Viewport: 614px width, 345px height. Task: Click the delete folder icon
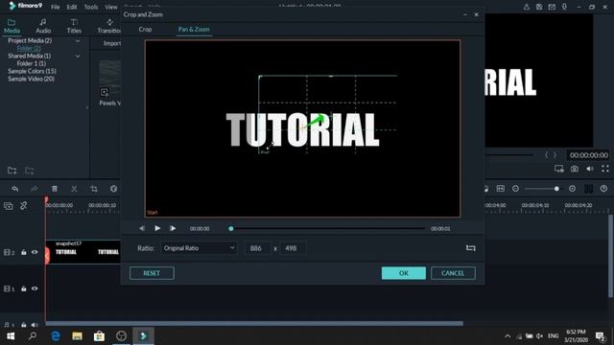point(30,171)
